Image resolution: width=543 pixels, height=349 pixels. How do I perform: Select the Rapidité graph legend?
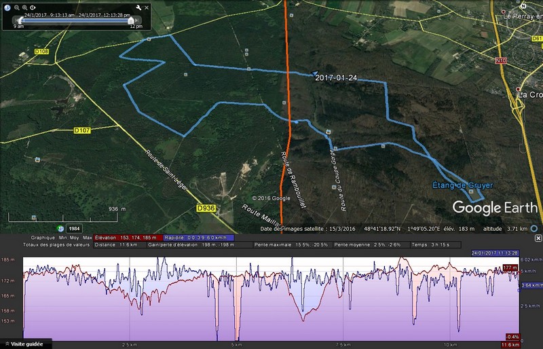(198, 238)
